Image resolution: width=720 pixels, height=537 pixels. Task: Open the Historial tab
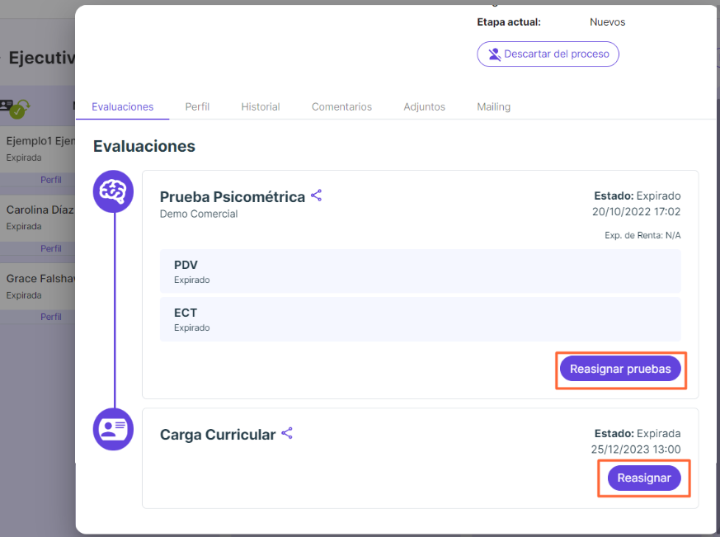261,106
